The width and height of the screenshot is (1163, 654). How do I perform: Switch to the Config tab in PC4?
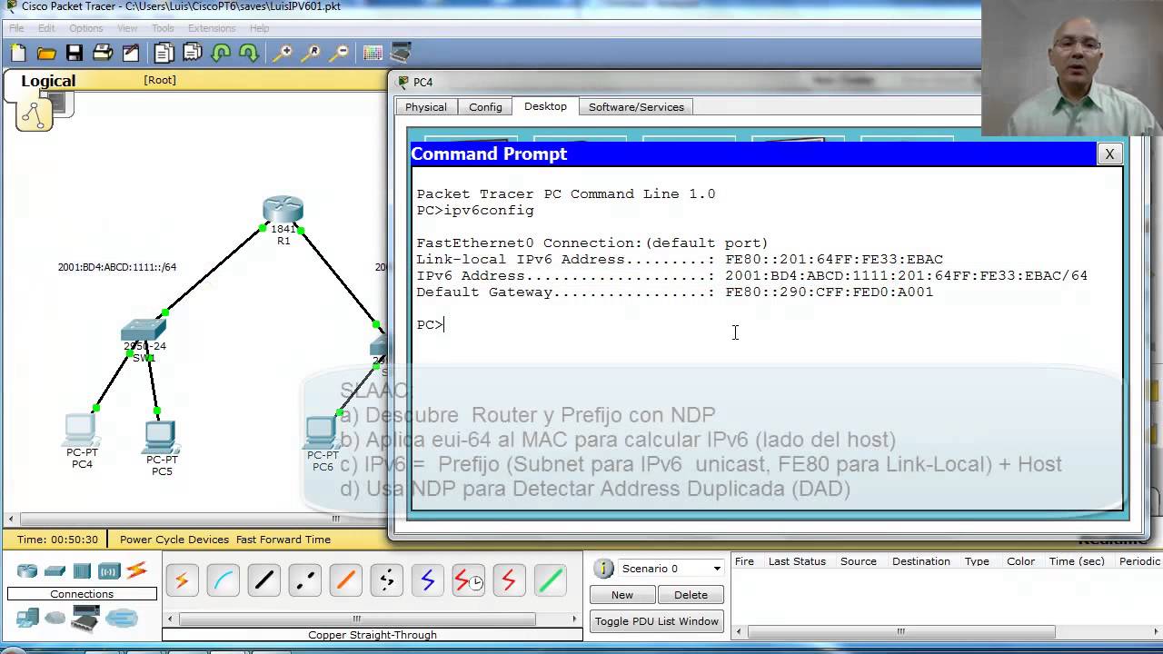(485, 107)
